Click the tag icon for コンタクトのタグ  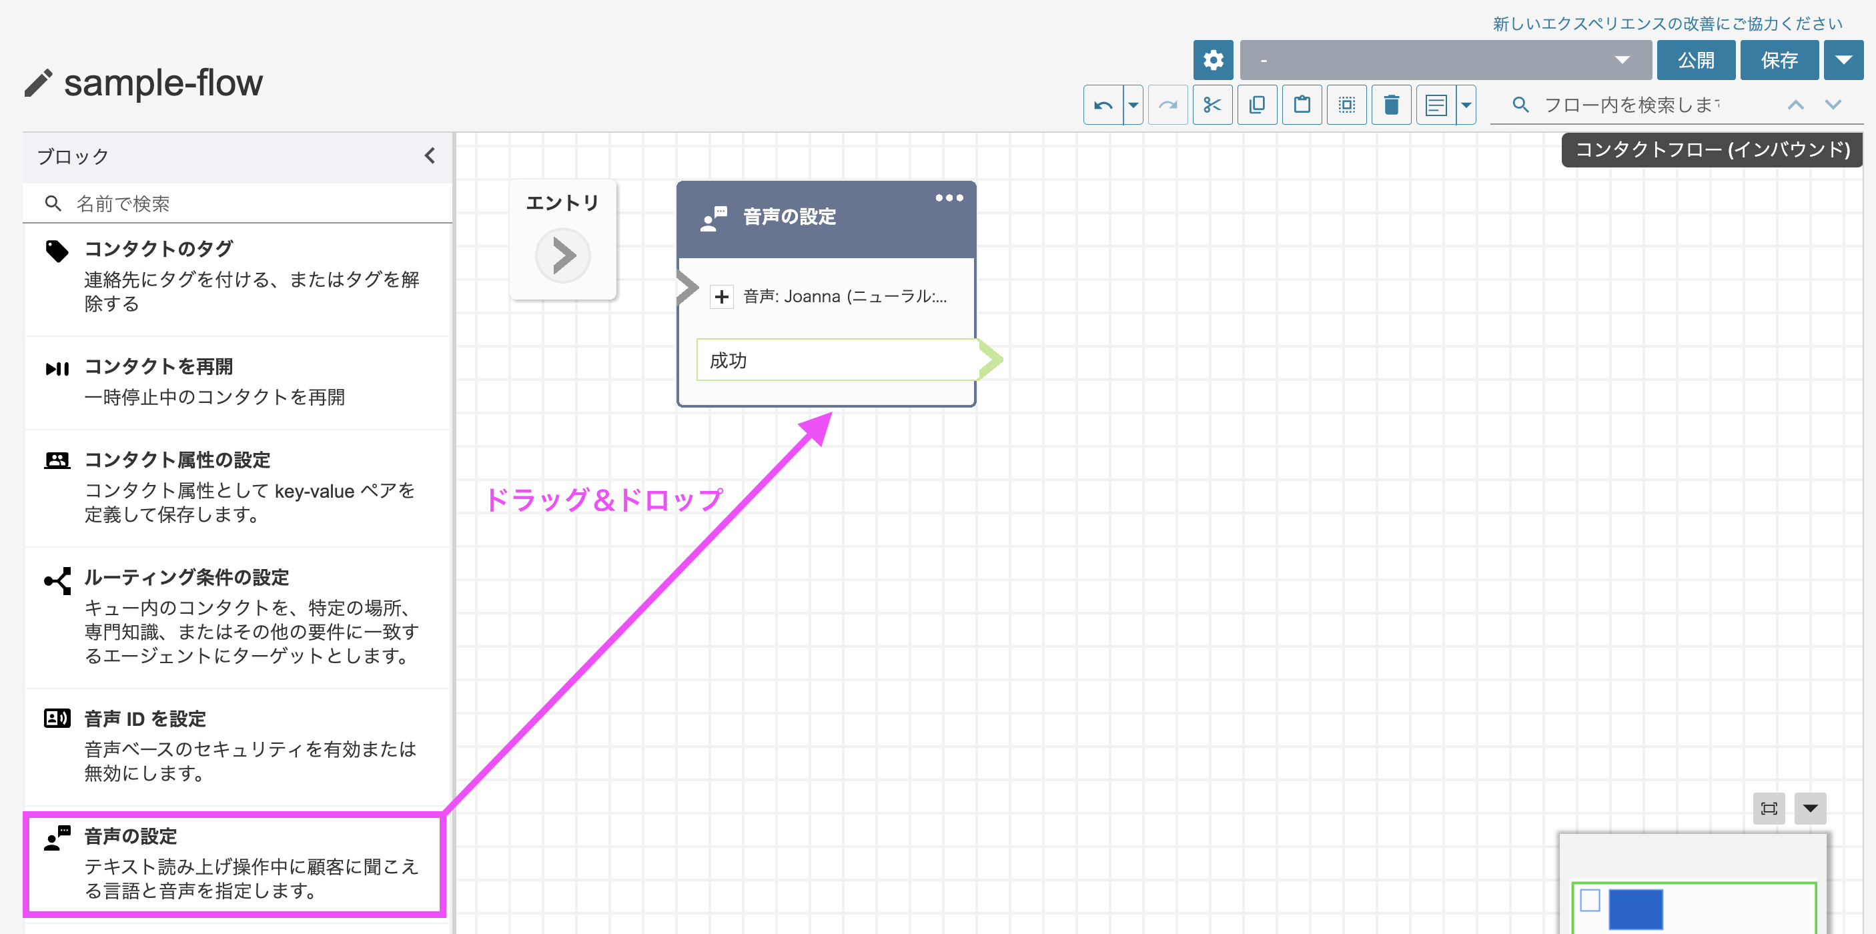pyautogui.click(x=57, y=251)
